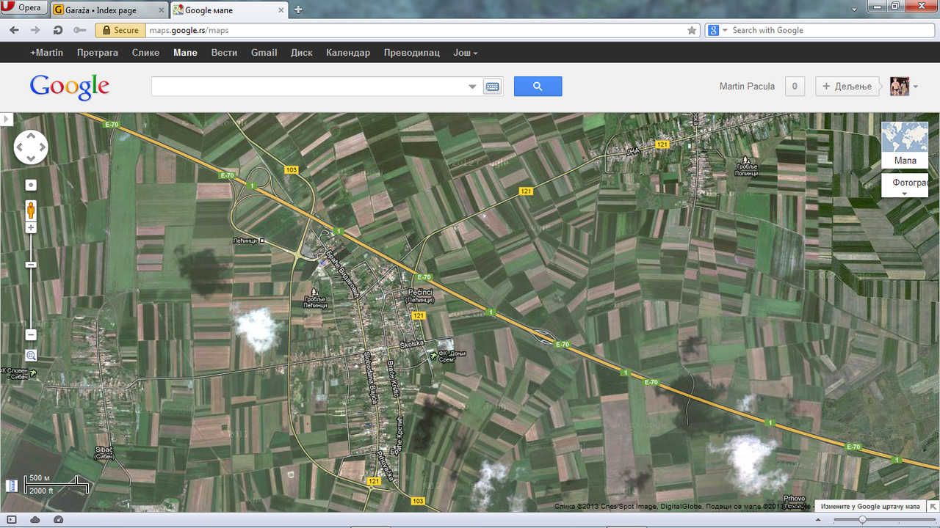Click the my location dot button
Viewport: 940px width, 528px height.
click(31, 185)
